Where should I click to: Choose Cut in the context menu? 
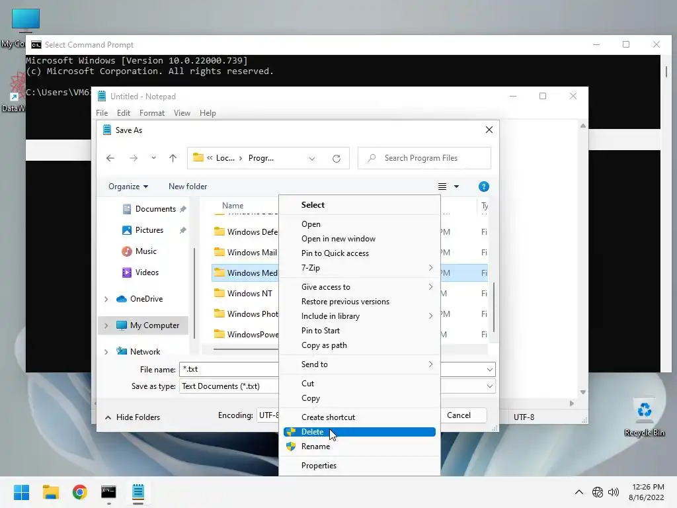click(359, 384)
